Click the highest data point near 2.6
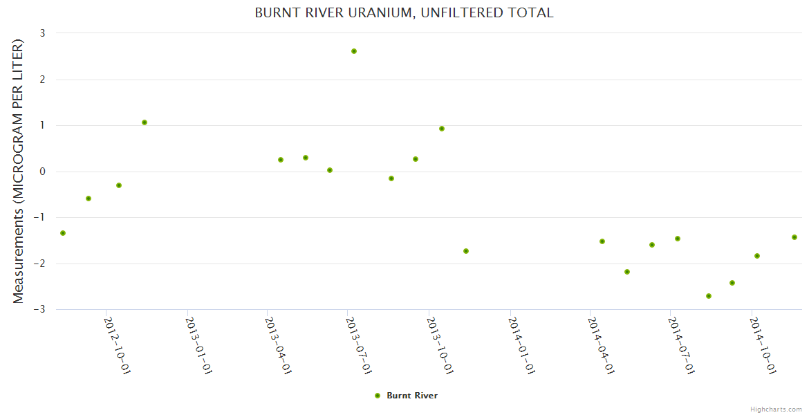This screenshot has height=415, width=809. (354, 51)
